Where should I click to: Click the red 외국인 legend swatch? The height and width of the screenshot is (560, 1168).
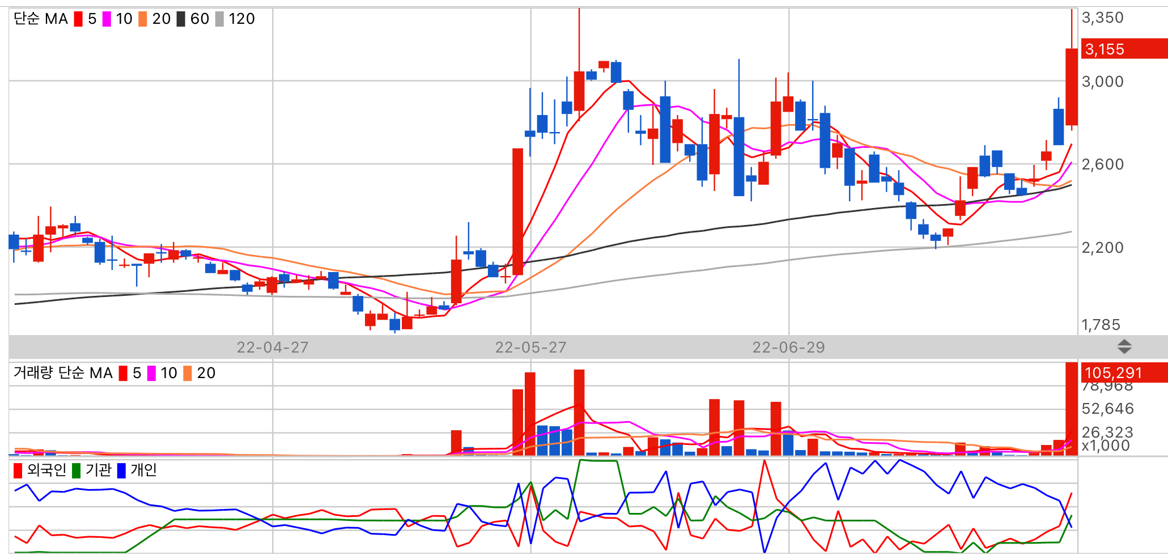pyautogui.click(x=18, y=470)
